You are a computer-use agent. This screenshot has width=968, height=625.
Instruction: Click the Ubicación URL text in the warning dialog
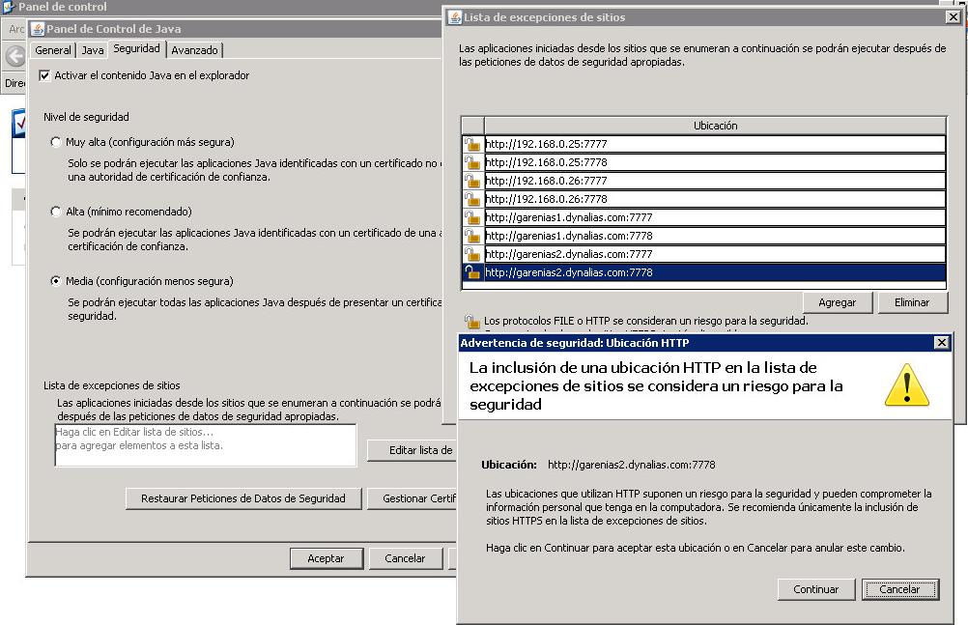[x=632, y=465]
